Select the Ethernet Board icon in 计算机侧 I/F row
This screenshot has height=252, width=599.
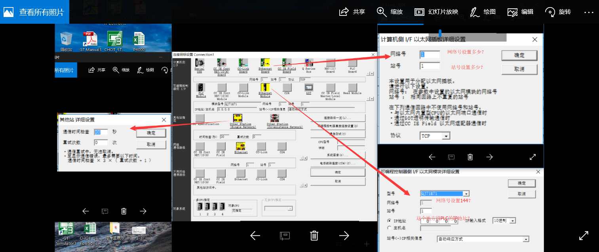265,63
